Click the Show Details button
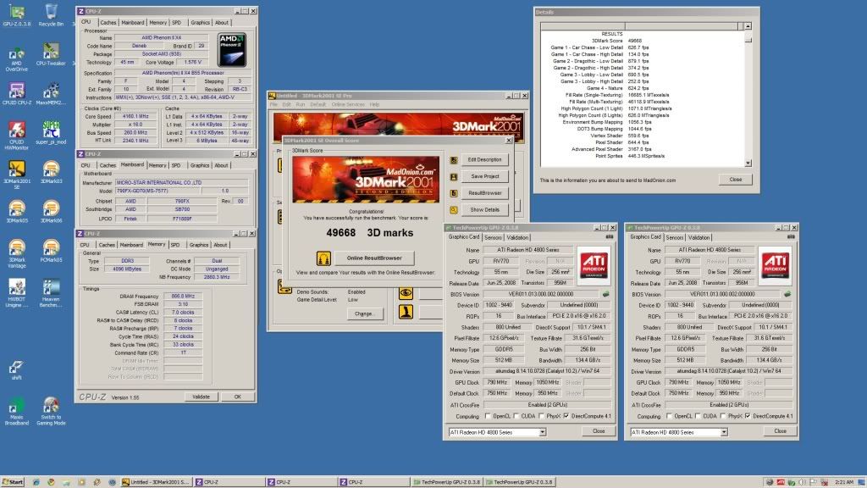The image size is (867, 488). pyautogui.click(x=484, y=210)
